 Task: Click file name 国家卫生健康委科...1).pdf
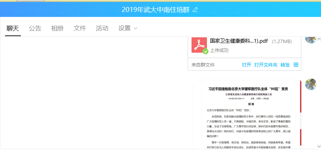239,41
